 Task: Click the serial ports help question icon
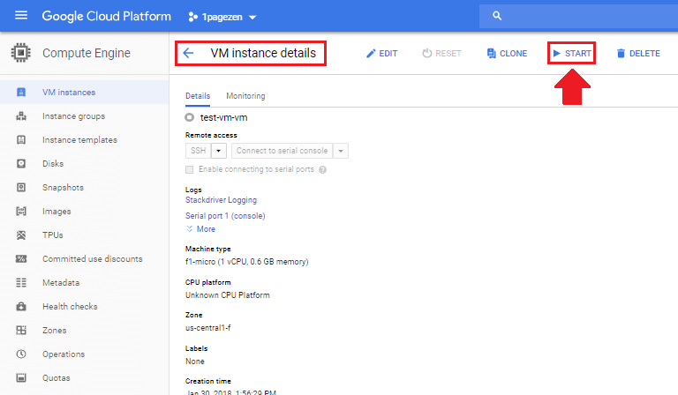pyautogui.click(x=322, y=169)
